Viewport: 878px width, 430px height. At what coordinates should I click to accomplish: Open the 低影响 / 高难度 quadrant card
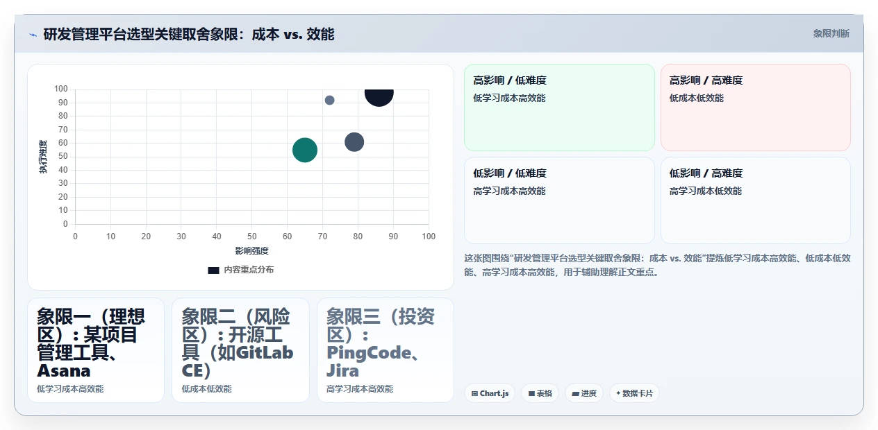tap(756, 200)
